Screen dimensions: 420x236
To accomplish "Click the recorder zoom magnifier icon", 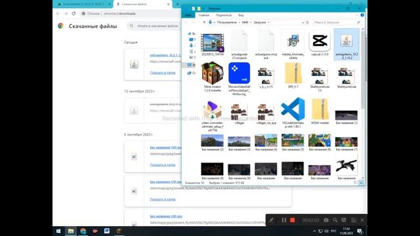I will point(335,220).
